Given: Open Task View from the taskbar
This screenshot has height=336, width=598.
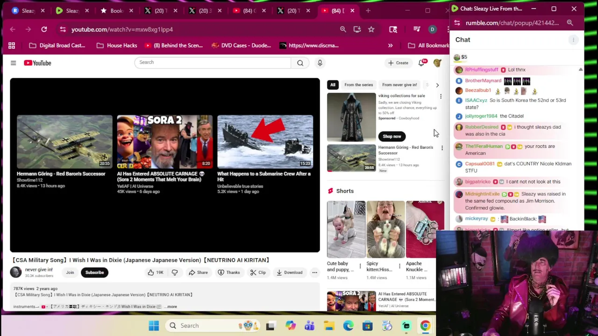Looking at the screenshot, I should point(270,326).
